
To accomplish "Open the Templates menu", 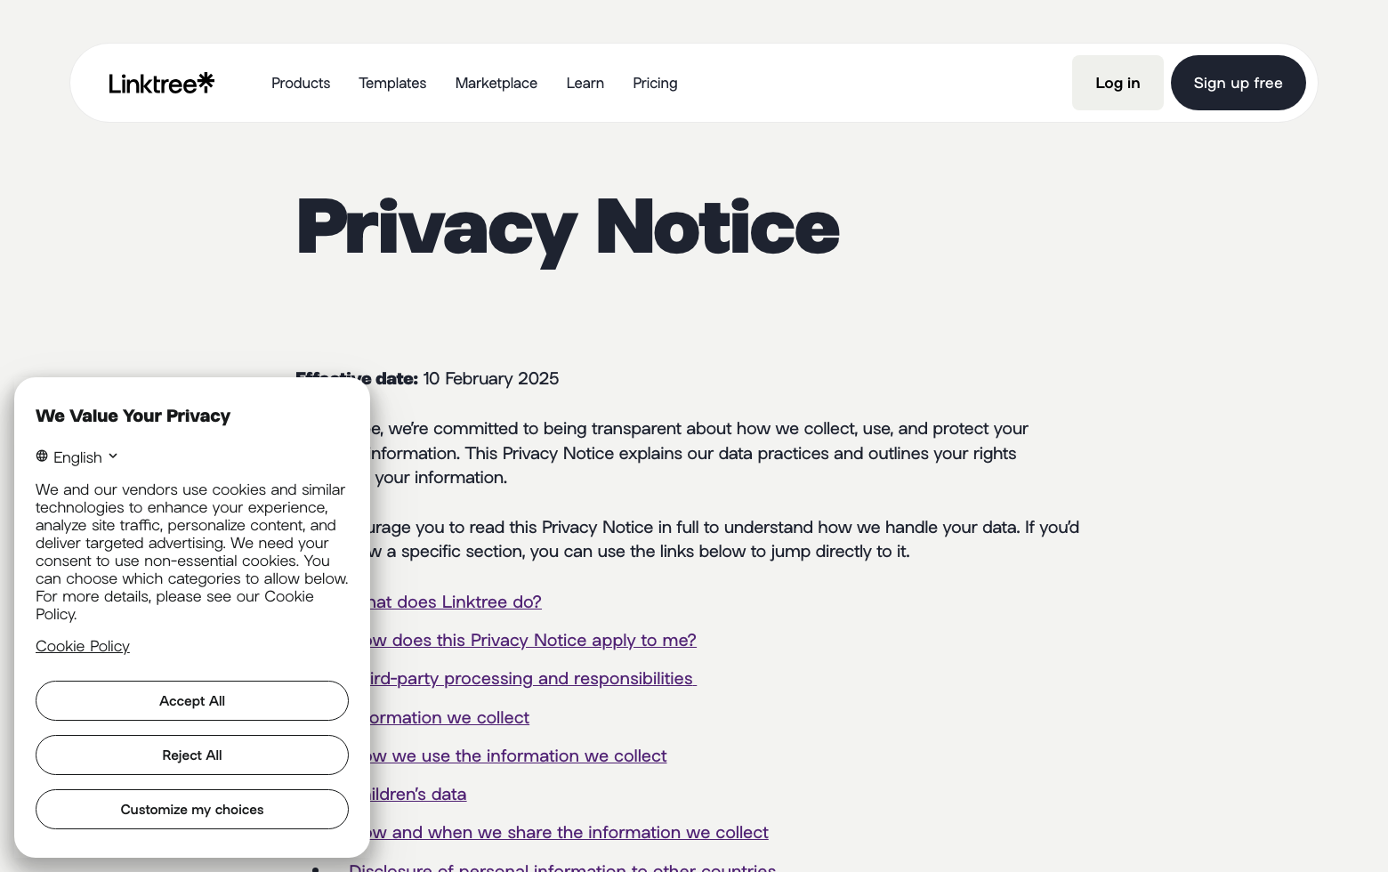I will (392, 83).
